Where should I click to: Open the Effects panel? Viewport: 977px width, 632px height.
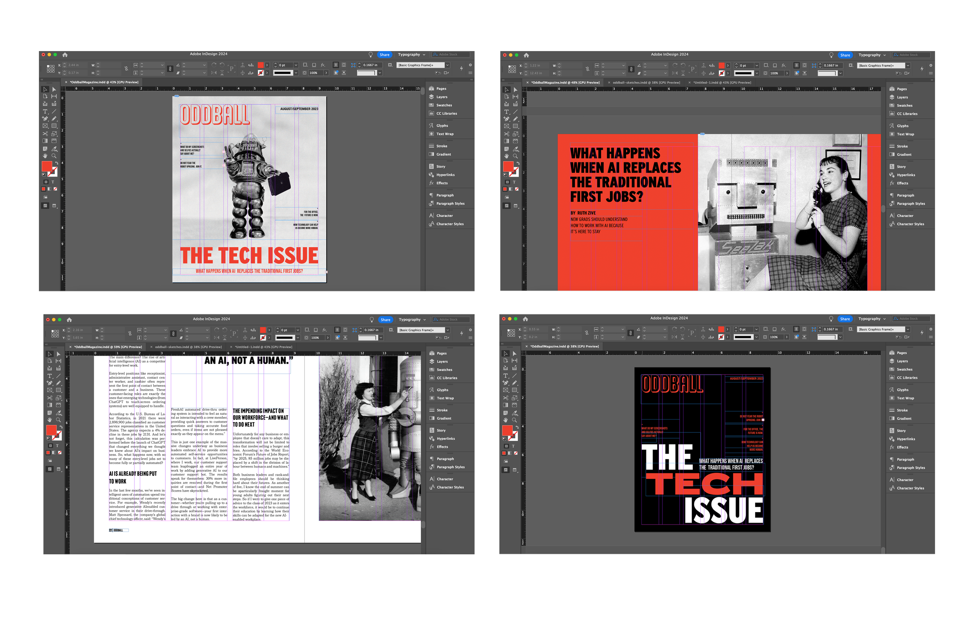[441, 183]
